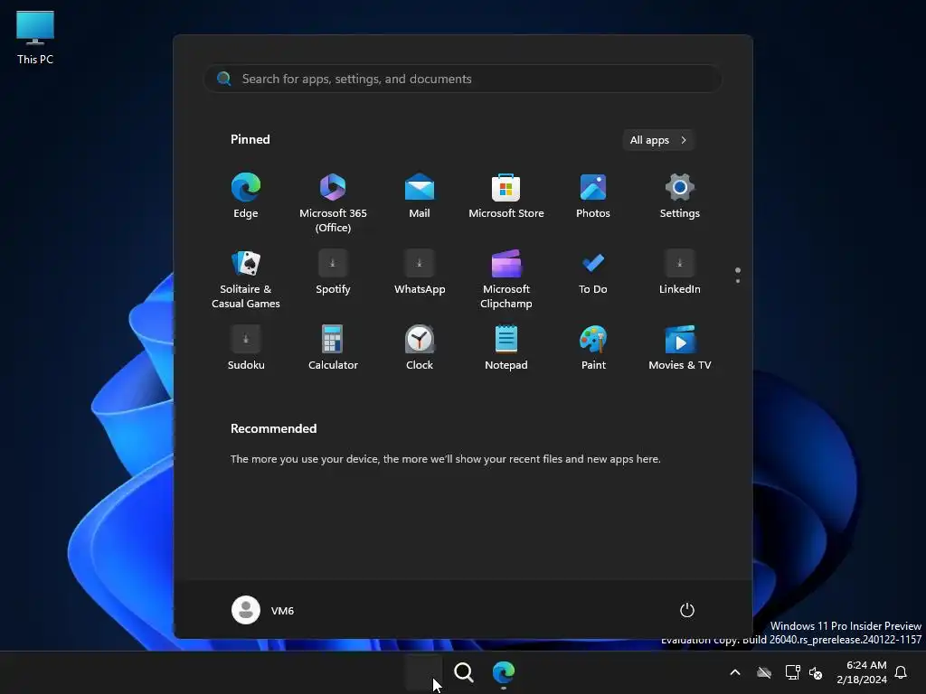Click the power button in Start menu
The width and height of the screenshot is (926, 694).
click(687, 610)
